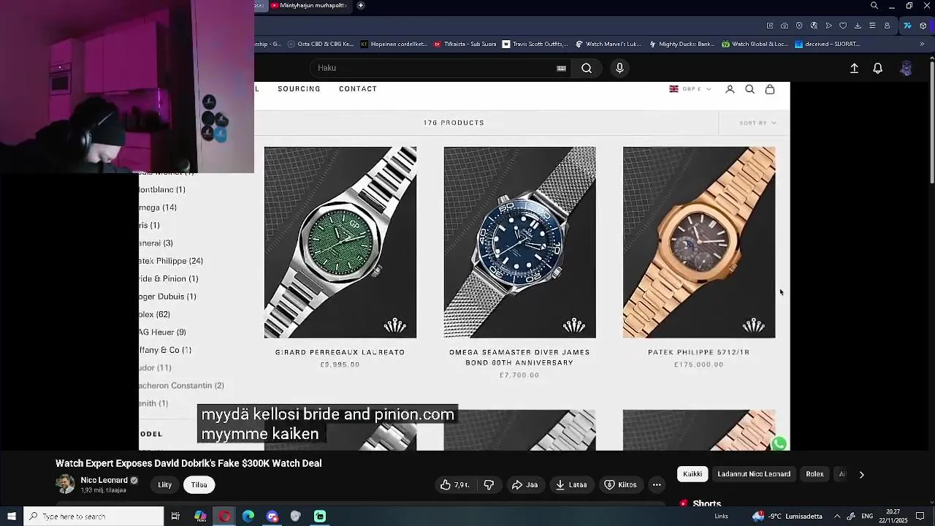Click the Kiitos thanks button

621,484
